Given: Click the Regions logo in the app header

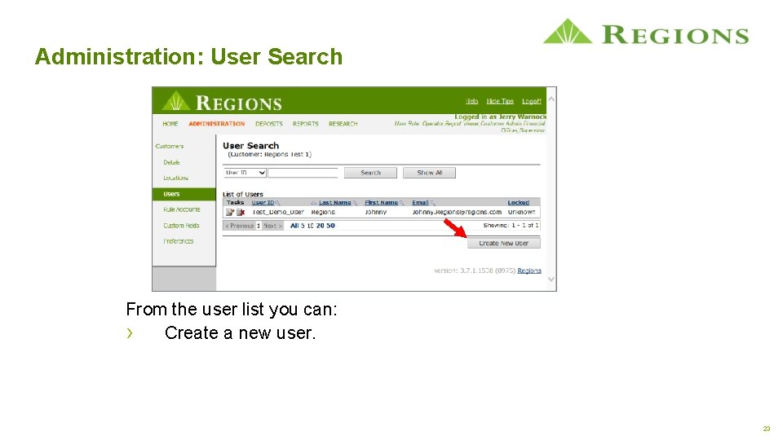Looking at the screenshot, I should 222,101.
